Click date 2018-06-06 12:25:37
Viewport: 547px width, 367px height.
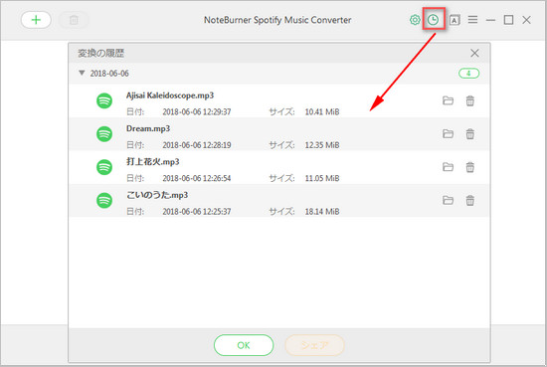coord(197,212)
